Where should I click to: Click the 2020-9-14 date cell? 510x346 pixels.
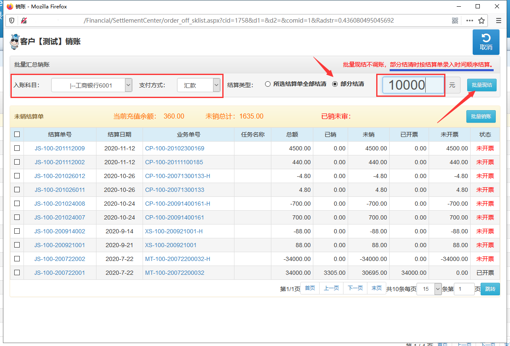[x=120, y=231]
